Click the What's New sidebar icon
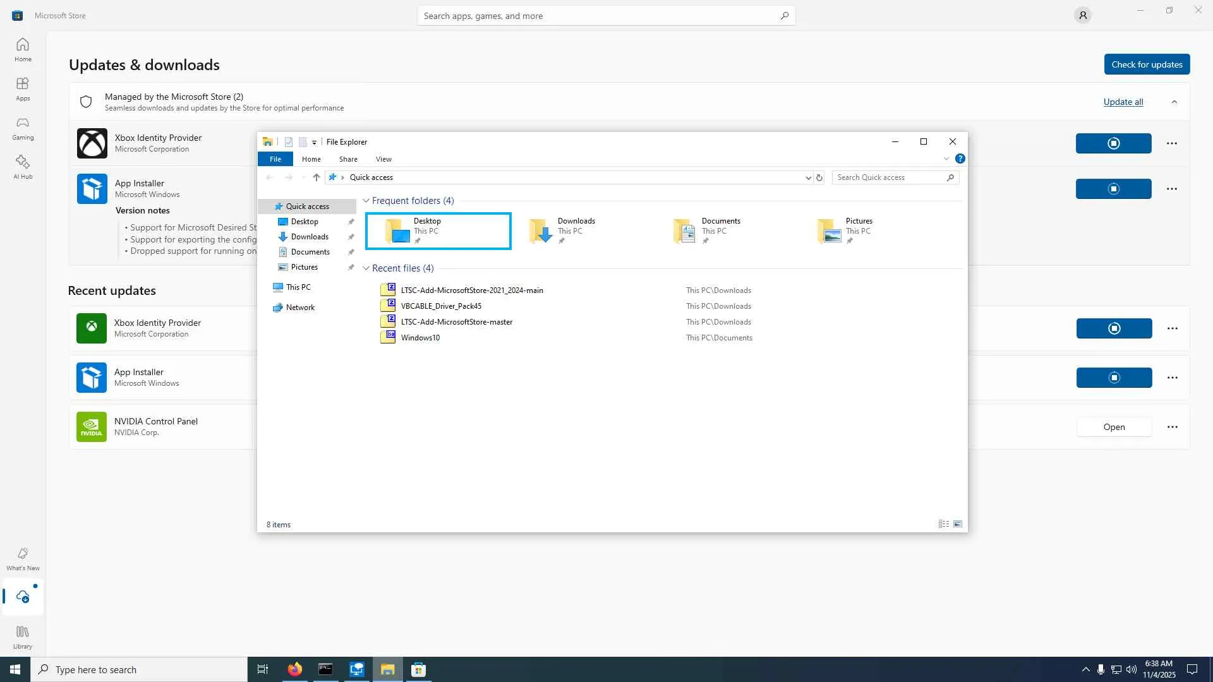This screenshot has height=682, width=1213. click(23, 558)
